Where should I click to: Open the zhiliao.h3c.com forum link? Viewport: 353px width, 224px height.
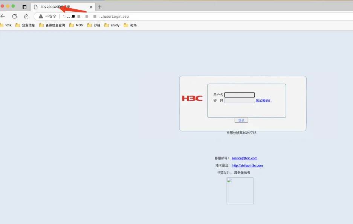click(248, 166)
